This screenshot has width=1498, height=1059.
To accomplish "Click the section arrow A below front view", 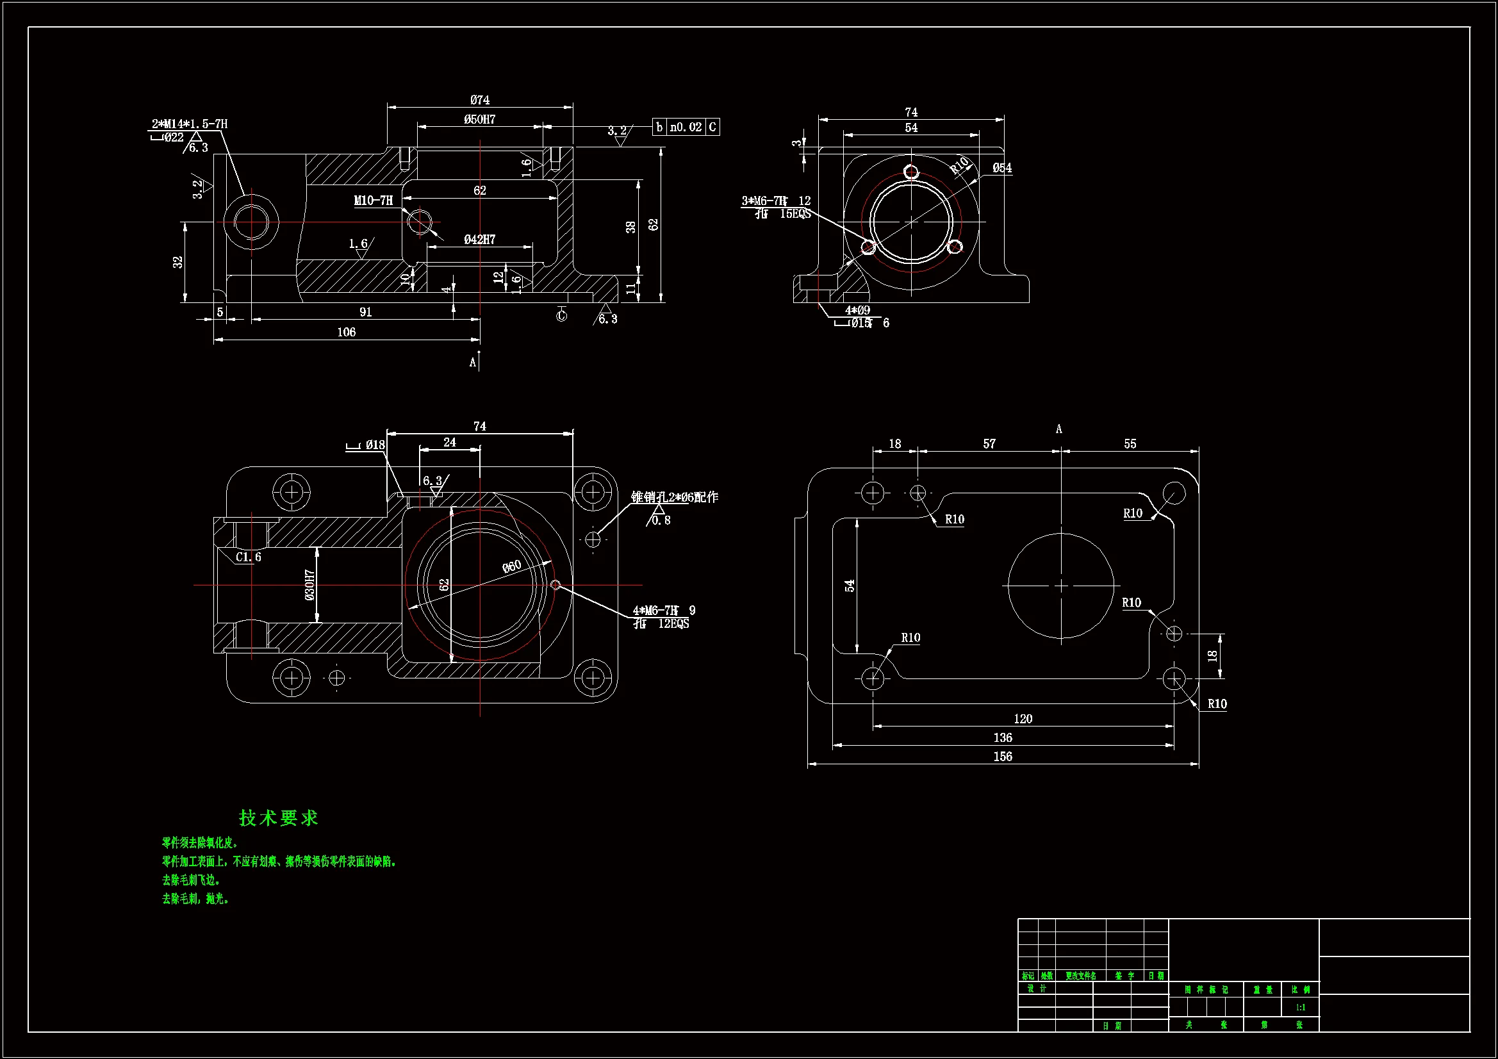I will 474,362.
